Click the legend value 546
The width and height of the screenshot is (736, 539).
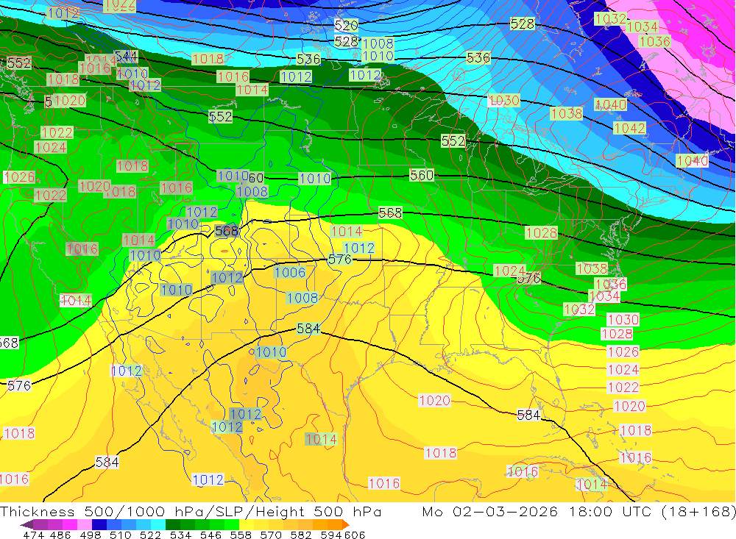(210, 535)
